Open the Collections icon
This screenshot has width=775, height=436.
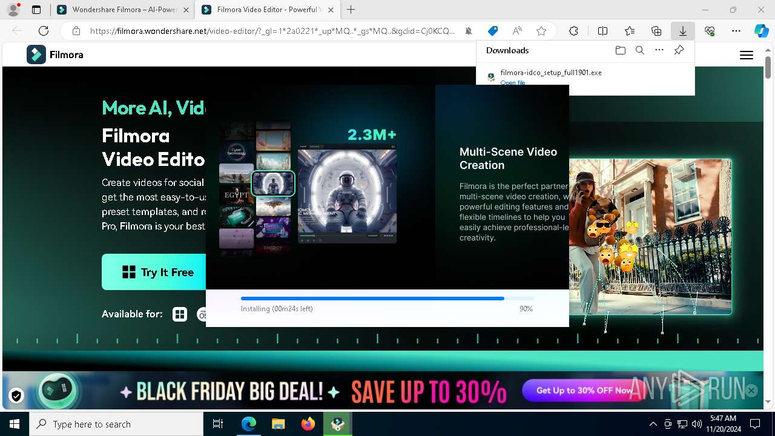pos(656,31)
